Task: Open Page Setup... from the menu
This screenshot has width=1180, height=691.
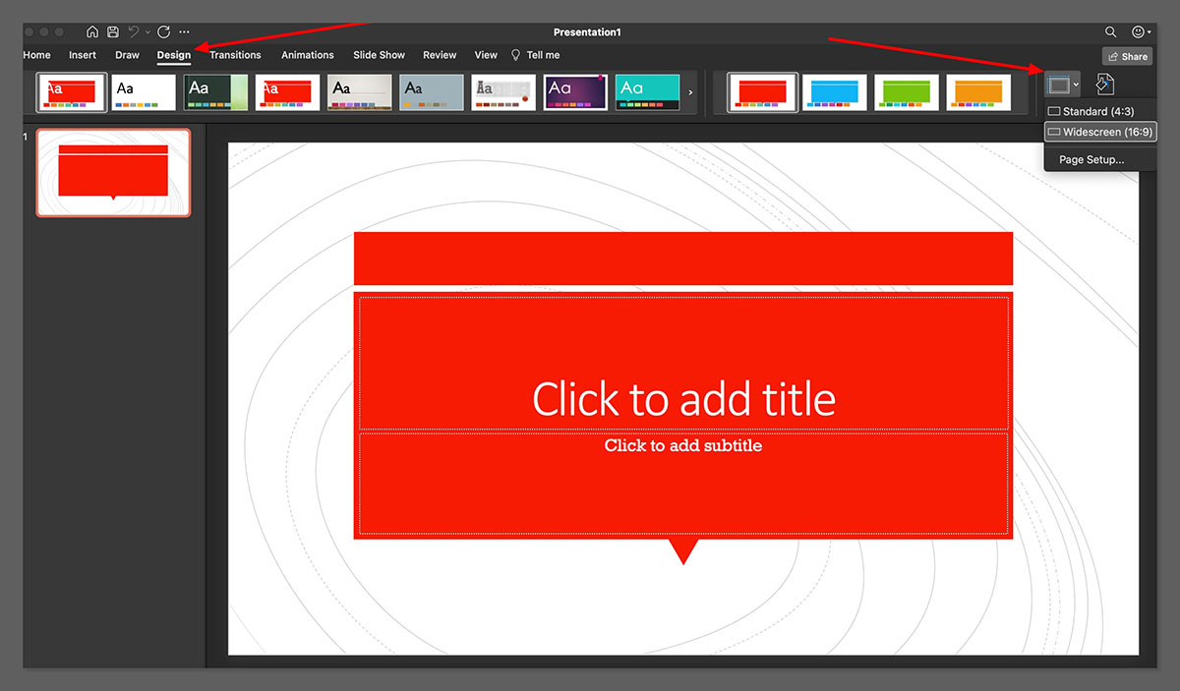Action: pyautogui.click(x=1091, y=159)
